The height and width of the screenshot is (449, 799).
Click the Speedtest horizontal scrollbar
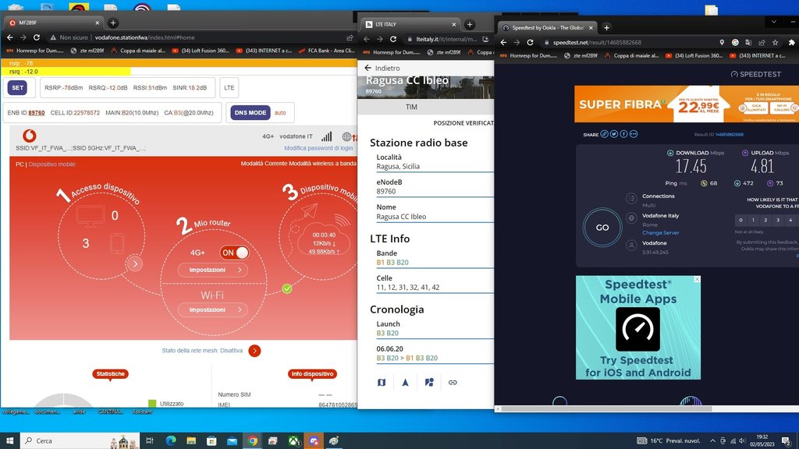(607, 408)
